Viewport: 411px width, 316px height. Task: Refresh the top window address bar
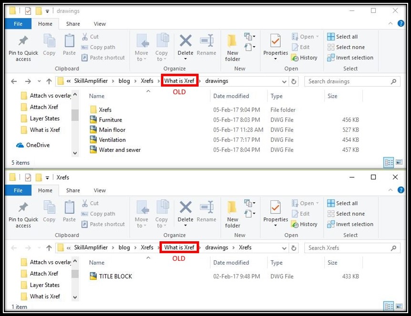[294, 81]
